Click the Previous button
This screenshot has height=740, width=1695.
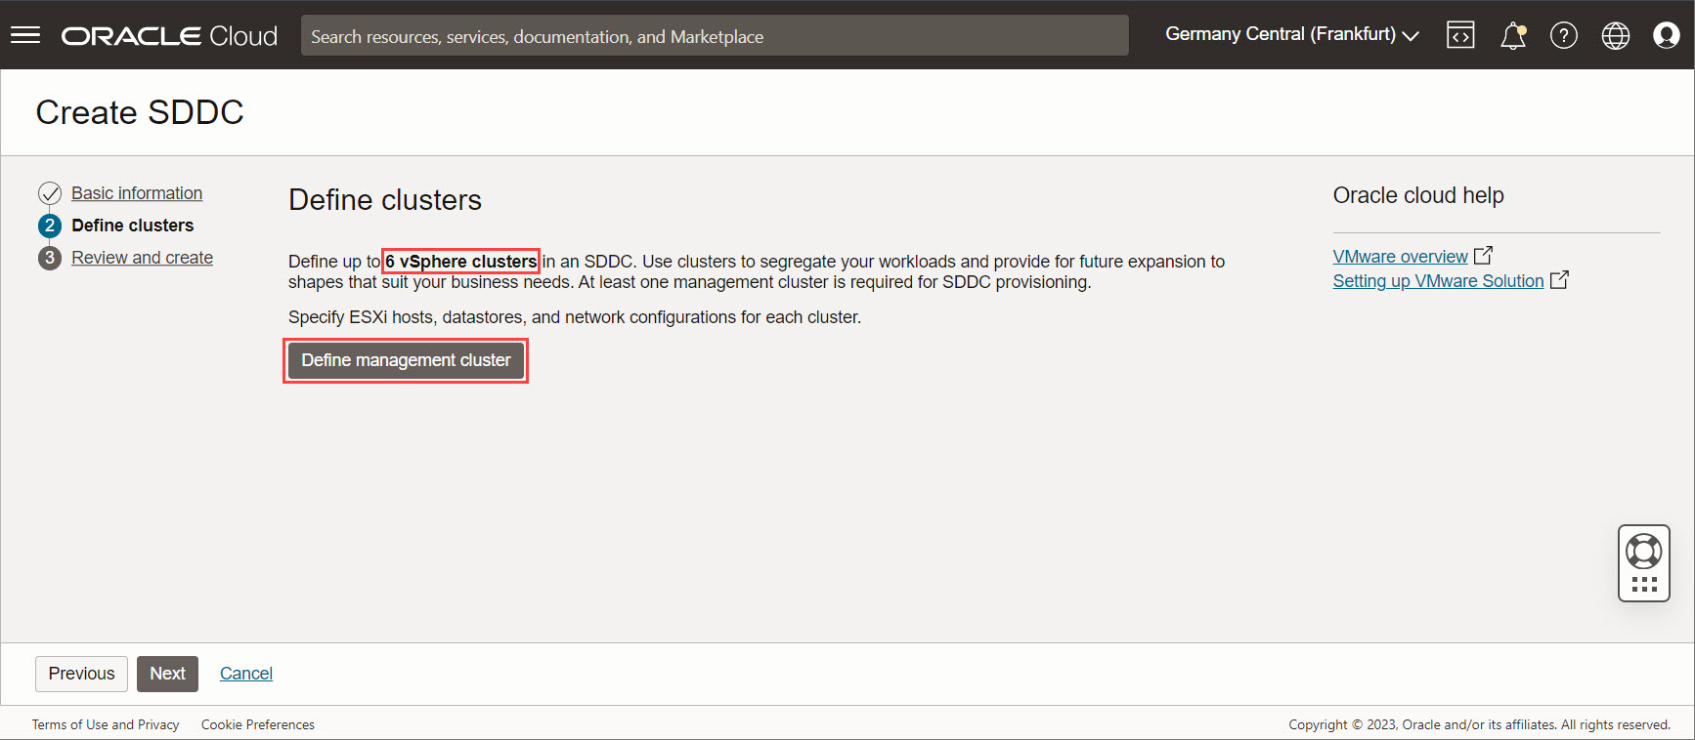tap(82, 674)
